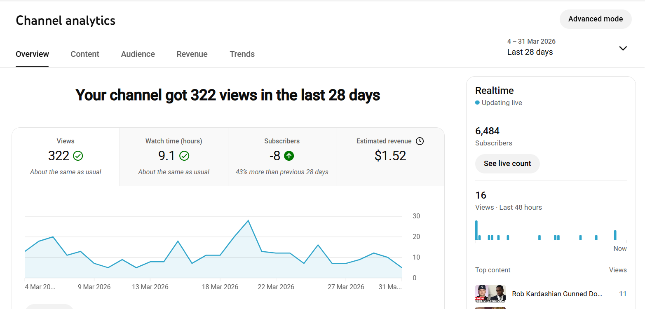This screenshot has height=309, width=645.
Task: Show the Estimated revenue metric card
Action: pyautogui.click(x=390, y=157)
